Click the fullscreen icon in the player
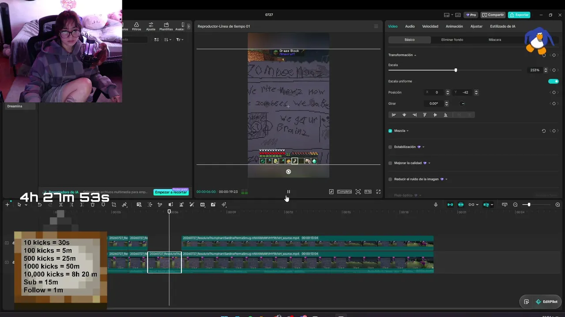 (x=378, y=192)
